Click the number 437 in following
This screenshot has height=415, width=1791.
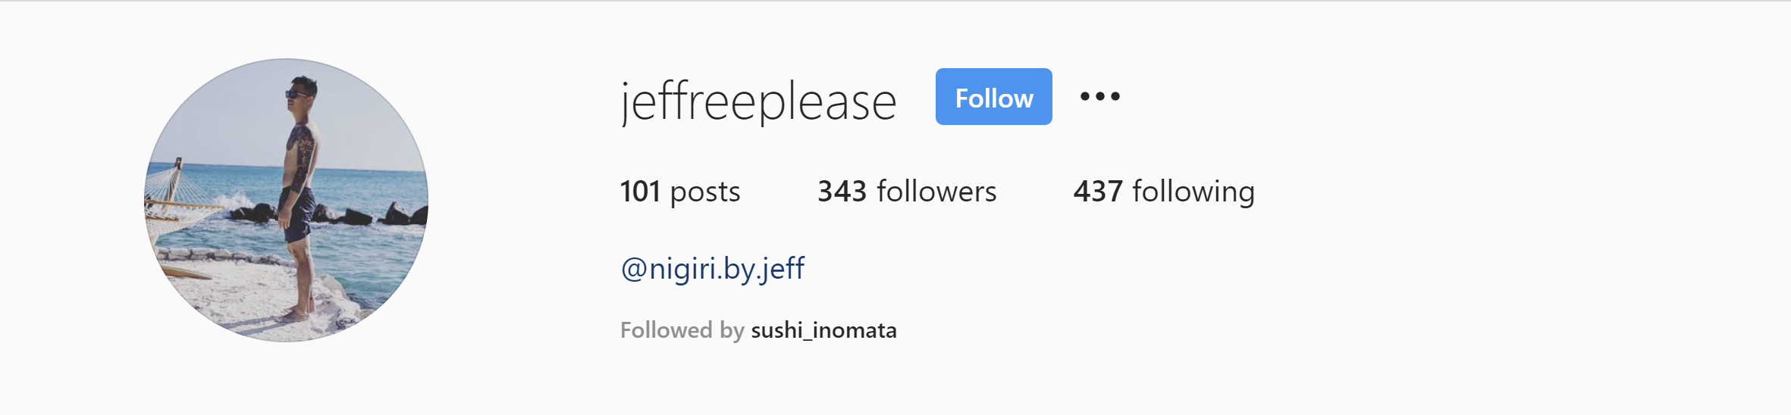(1098, 192)
